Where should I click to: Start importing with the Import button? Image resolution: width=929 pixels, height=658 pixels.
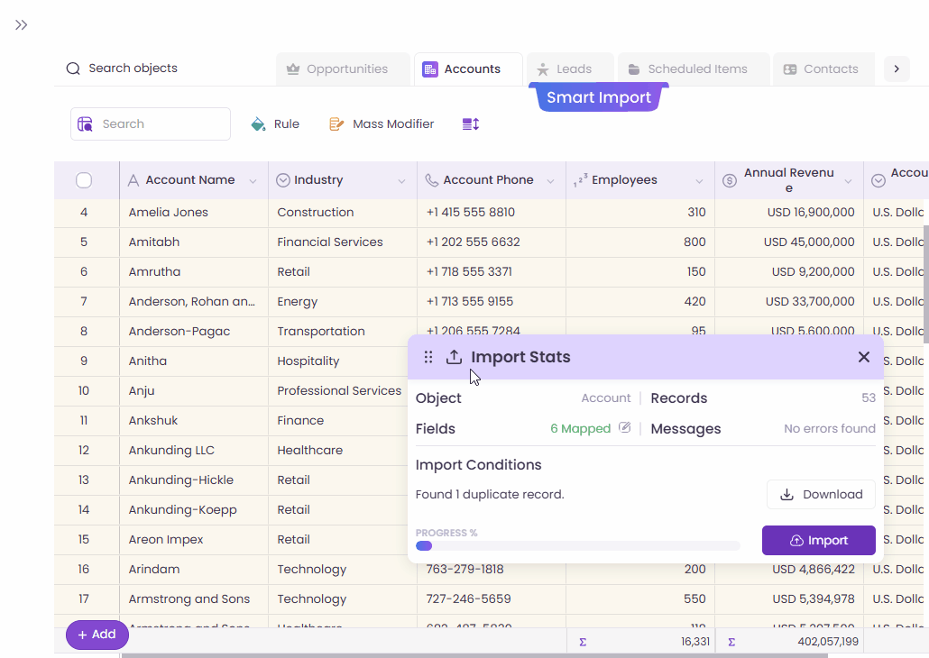(818, 540)
